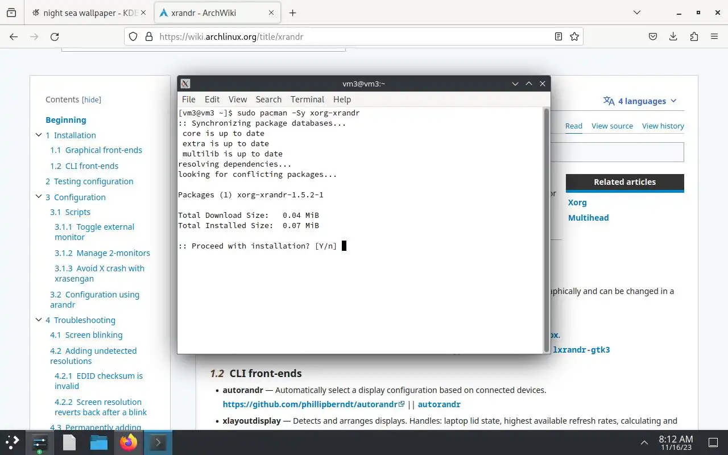Click the terminal window X icon
This screenshot has height=455, width=728.
(185, 84)
